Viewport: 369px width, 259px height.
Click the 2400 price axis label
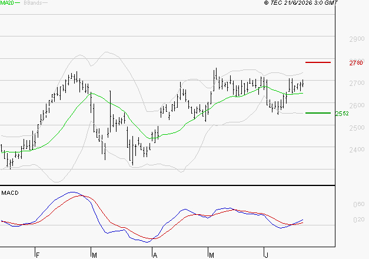tap(357, 150)
